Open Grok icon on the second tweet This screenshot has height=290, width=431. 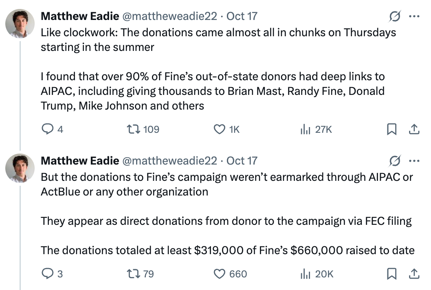(394, 161)
